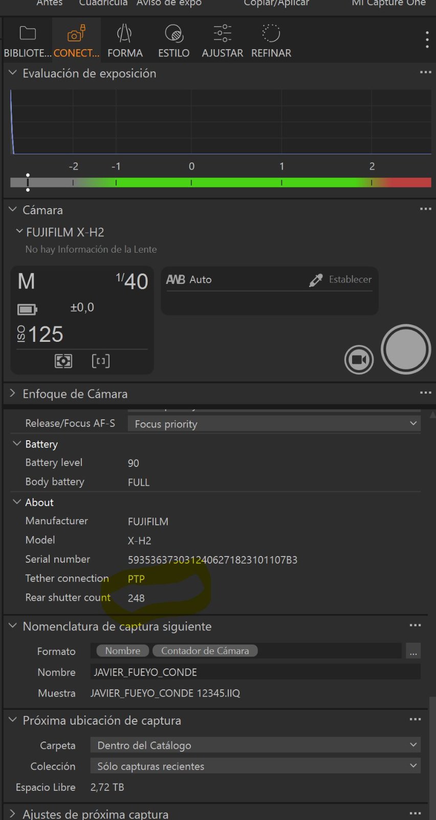Click the exposure meter scale indicator
Screen dimensions: 436x820
tap(28, 182)
